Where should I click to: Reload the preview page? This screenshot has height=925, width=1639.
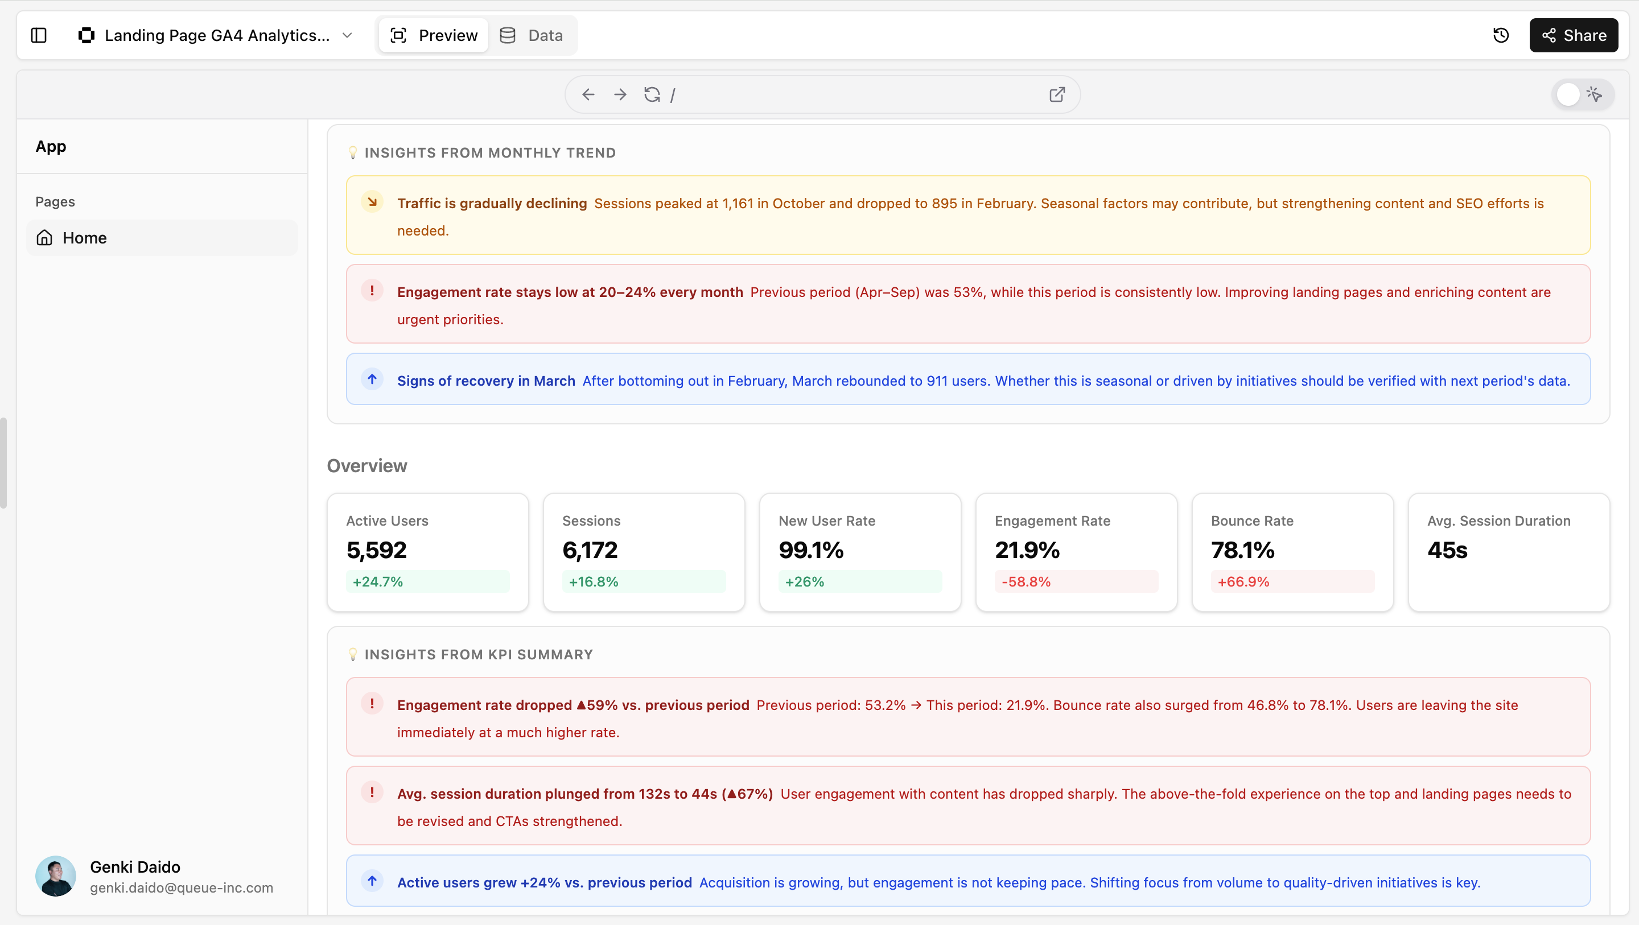coord(652,95)
